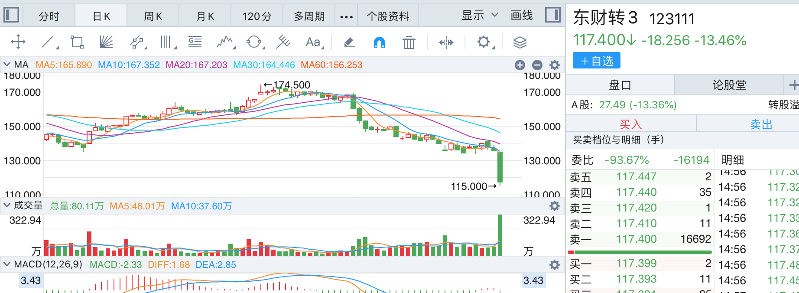Click the 买入 buy button
This screenshot has width=799, height=293.
pyautogui.click(x=630, y=124)
